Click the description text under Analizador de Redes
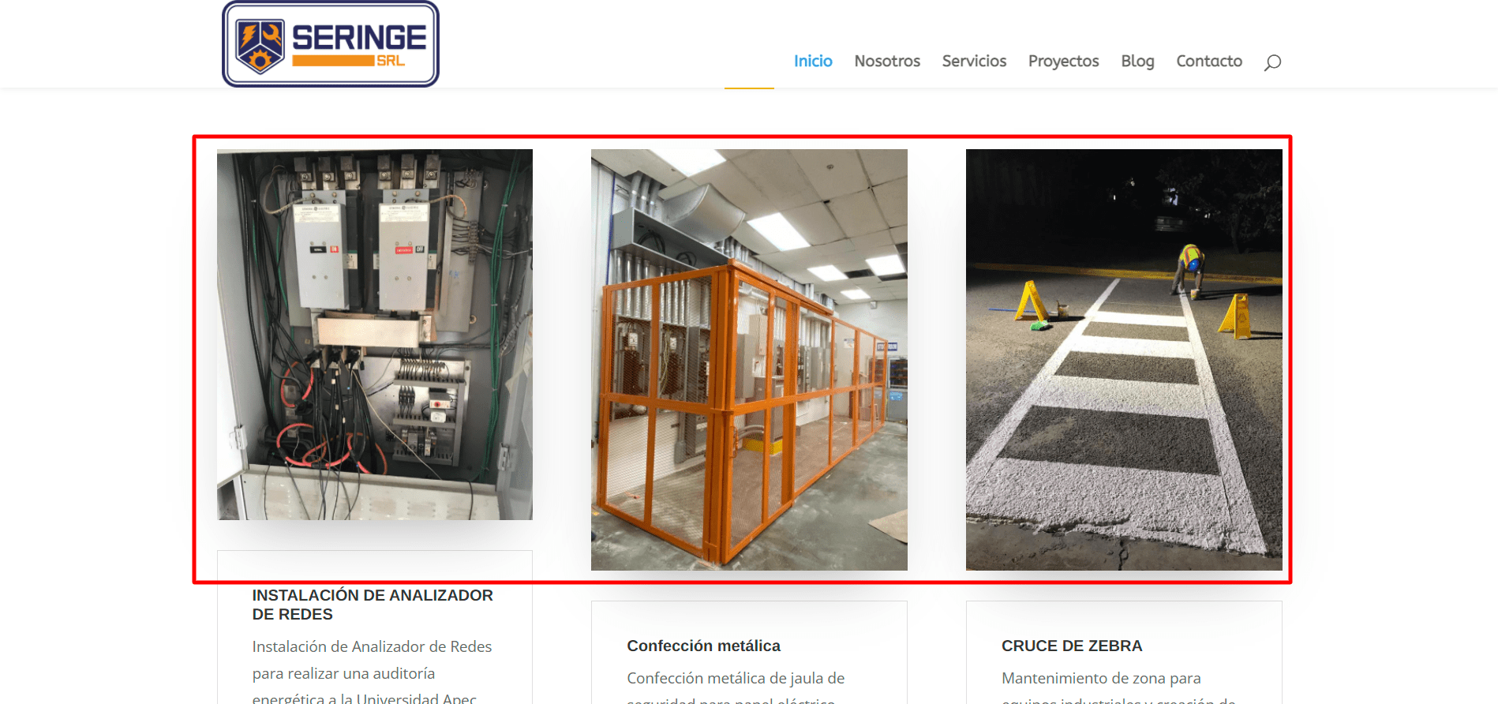The image size is (1498, 704). coord(372,671)
